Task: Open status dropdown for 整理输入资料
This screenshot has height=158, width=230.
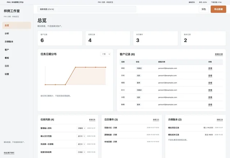Action: [x=81, y=128]
